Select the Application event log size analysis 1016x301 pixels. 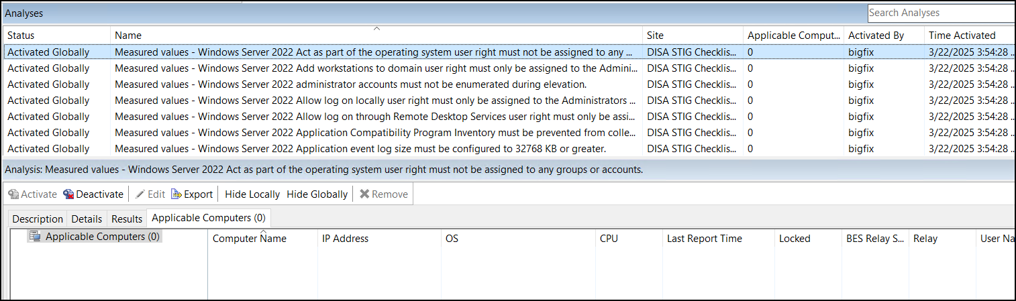(360, 149)
